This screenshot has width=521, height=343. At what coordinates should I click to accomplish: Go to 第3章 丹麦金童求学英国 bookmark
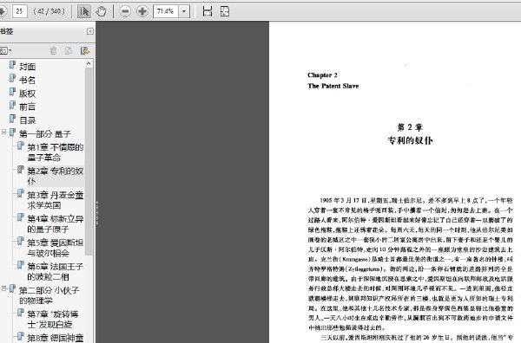56,200
